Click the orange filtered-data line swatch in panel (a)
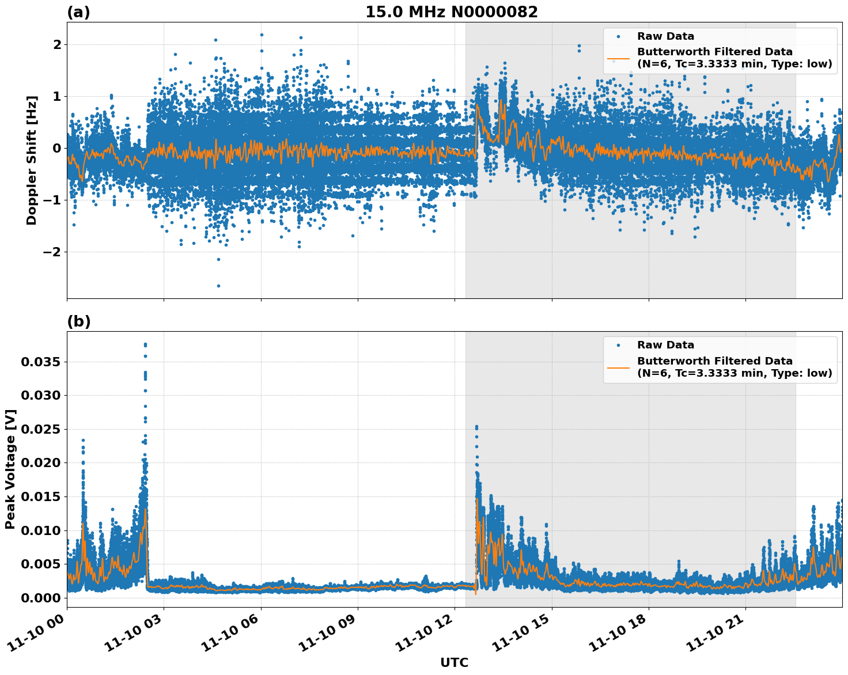 [x=620, y=58]
